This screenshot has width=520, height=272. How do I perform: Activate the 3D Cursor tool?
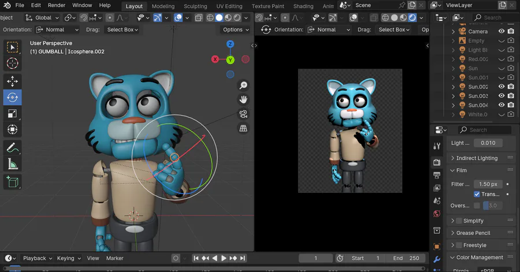coord(13,63)
